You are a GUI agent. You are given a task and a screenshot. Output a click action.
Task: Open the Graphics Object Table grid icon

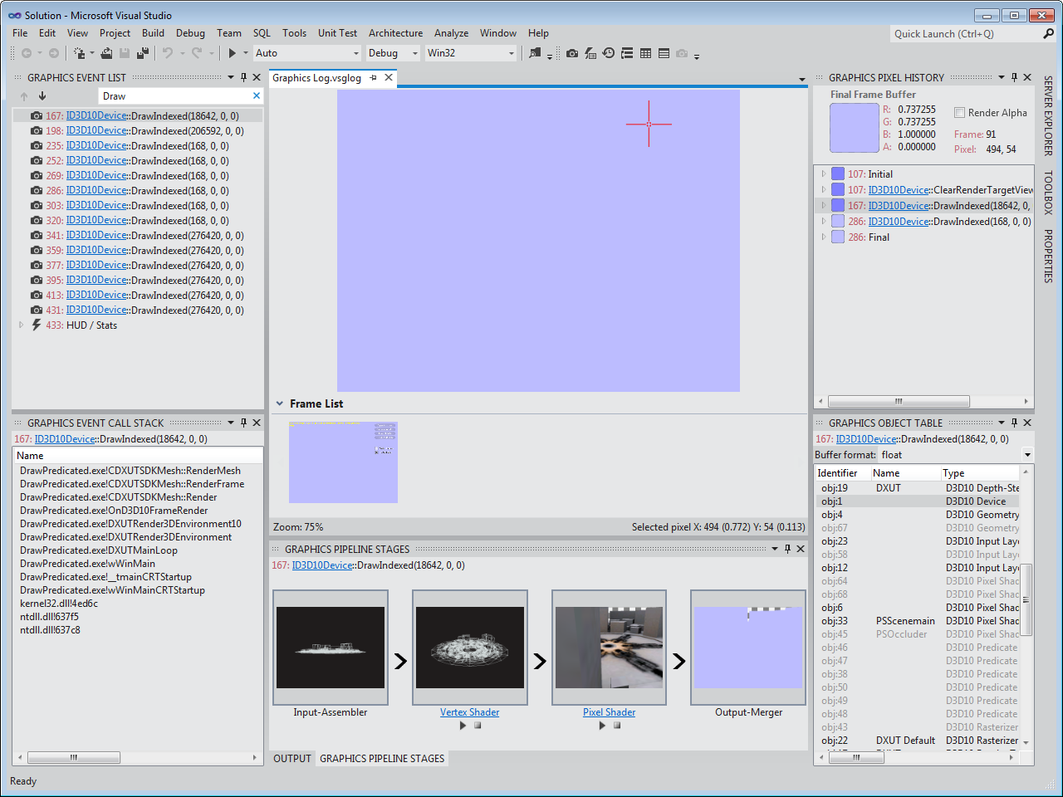point(645,53)
